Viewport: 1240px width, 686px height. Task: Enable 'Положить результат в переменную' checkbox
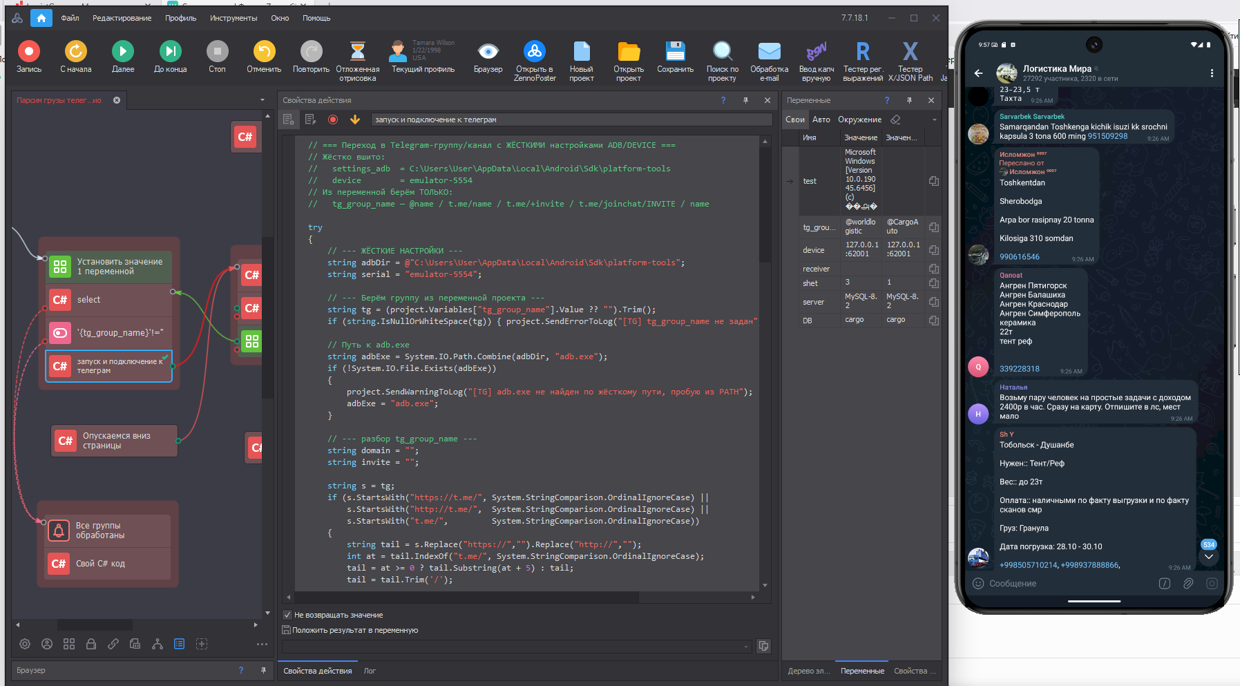click(x=287, y=630)
